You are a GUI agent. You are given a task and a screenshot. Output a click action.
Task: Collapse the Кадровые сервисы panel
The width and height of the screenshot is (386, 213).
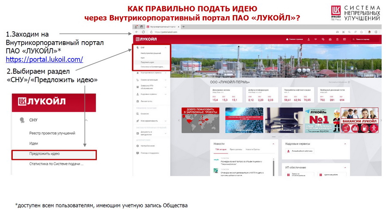point(346,144)
